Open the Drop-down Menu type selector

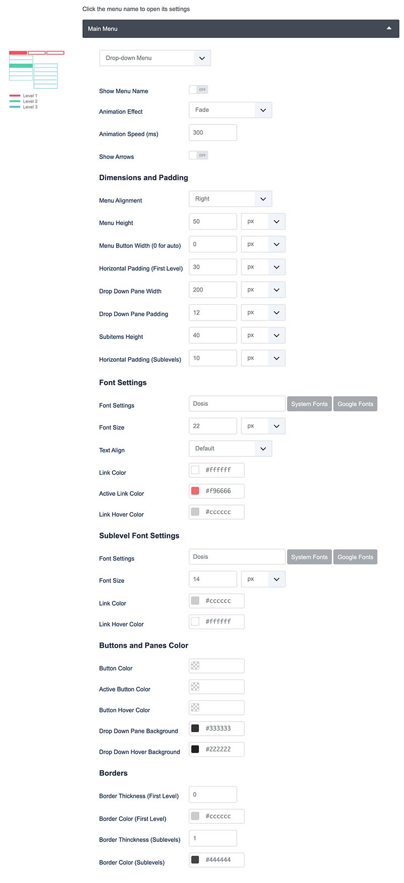pos(155,58)
